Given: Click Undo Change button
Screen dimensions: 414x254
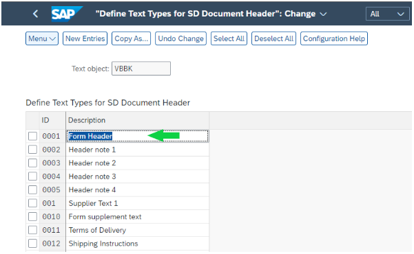Looking at the screenshot, I should (180, 38).
